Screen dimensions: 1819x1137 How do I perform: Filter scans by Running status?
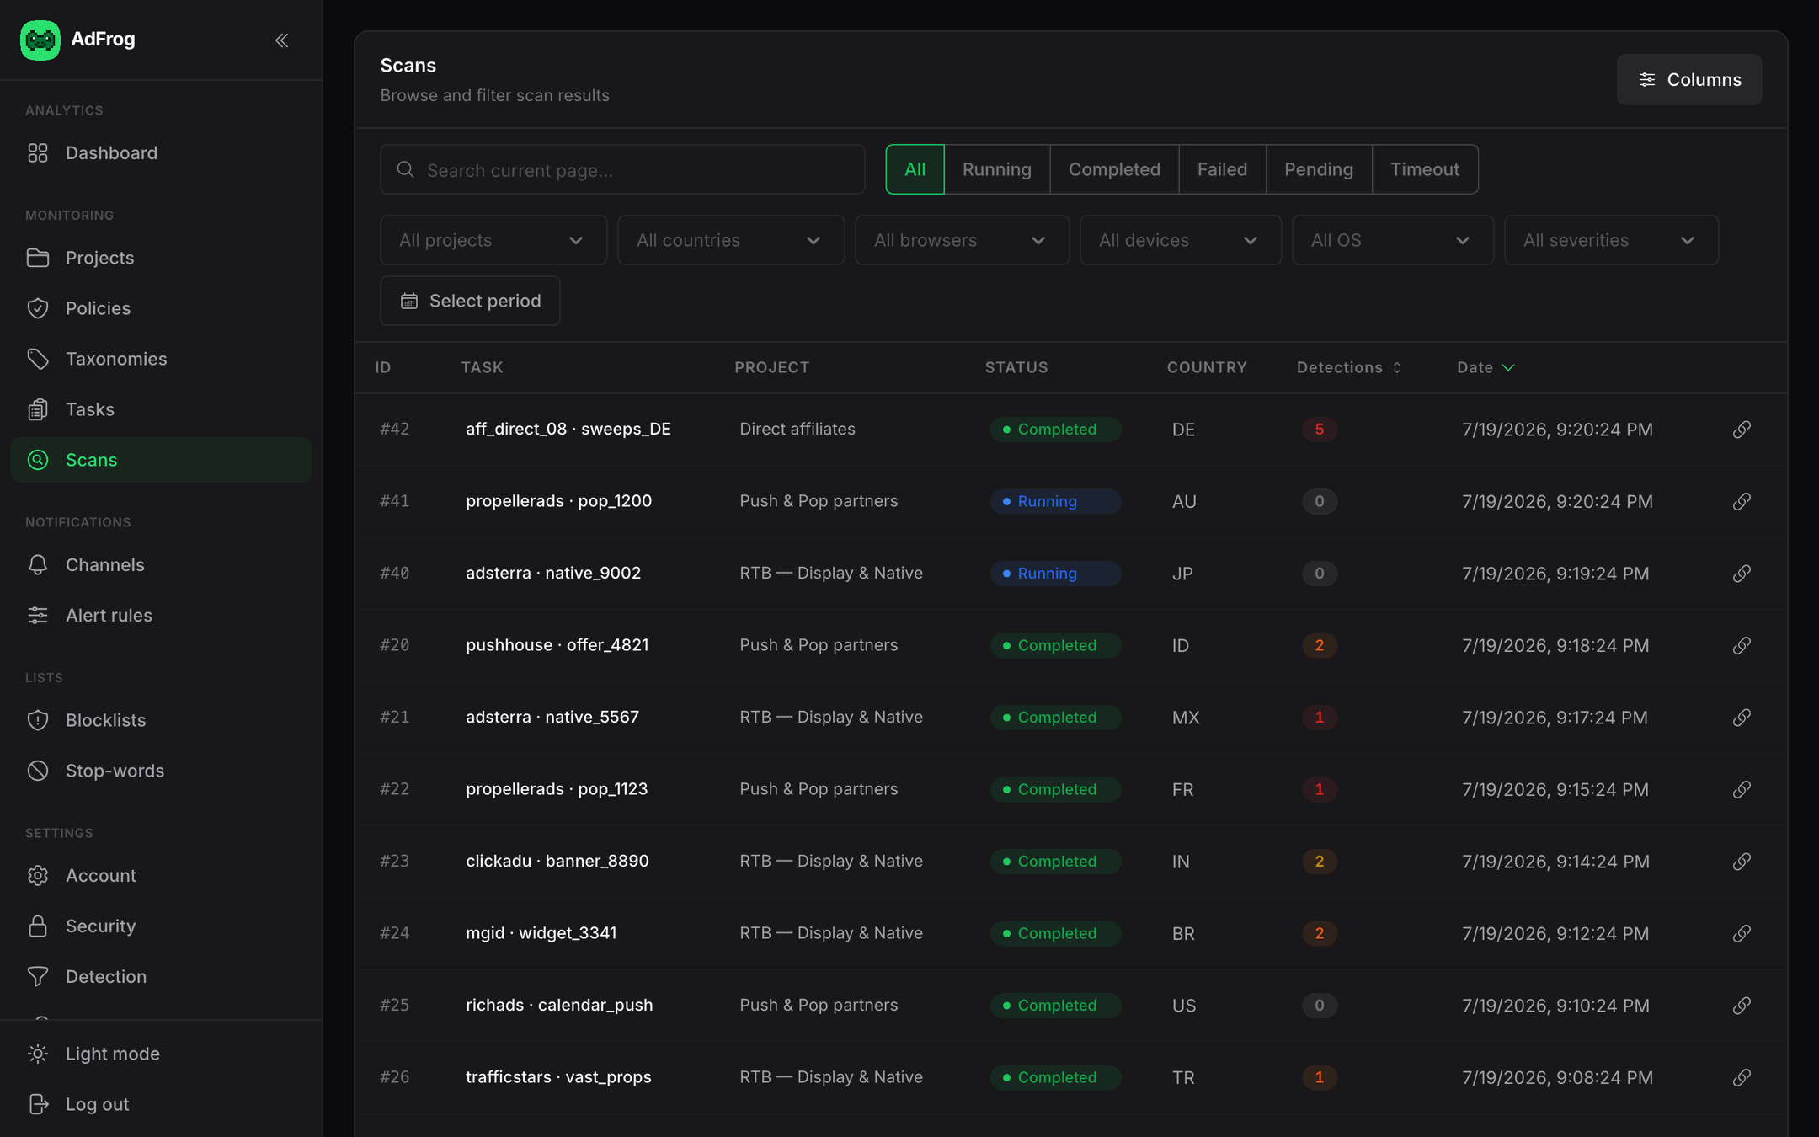coord(997,169)
